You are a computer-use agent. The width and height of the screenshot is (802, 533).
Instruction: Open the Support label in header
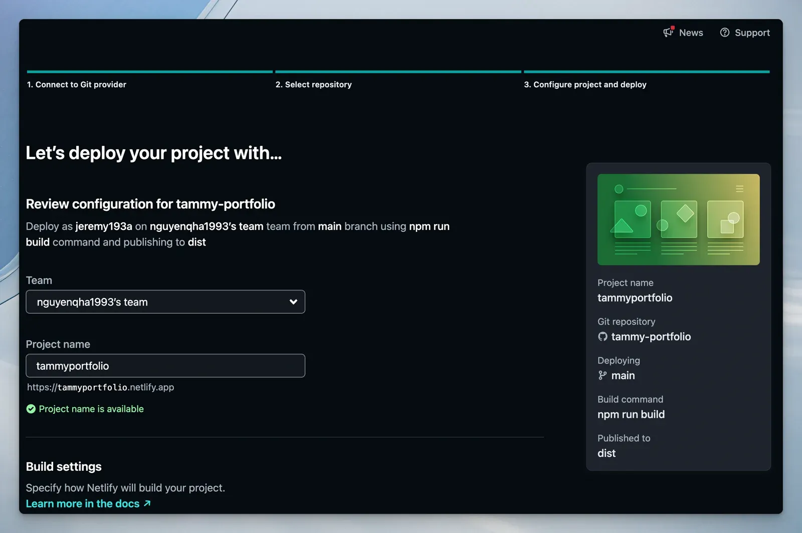[x=752, y=33]
